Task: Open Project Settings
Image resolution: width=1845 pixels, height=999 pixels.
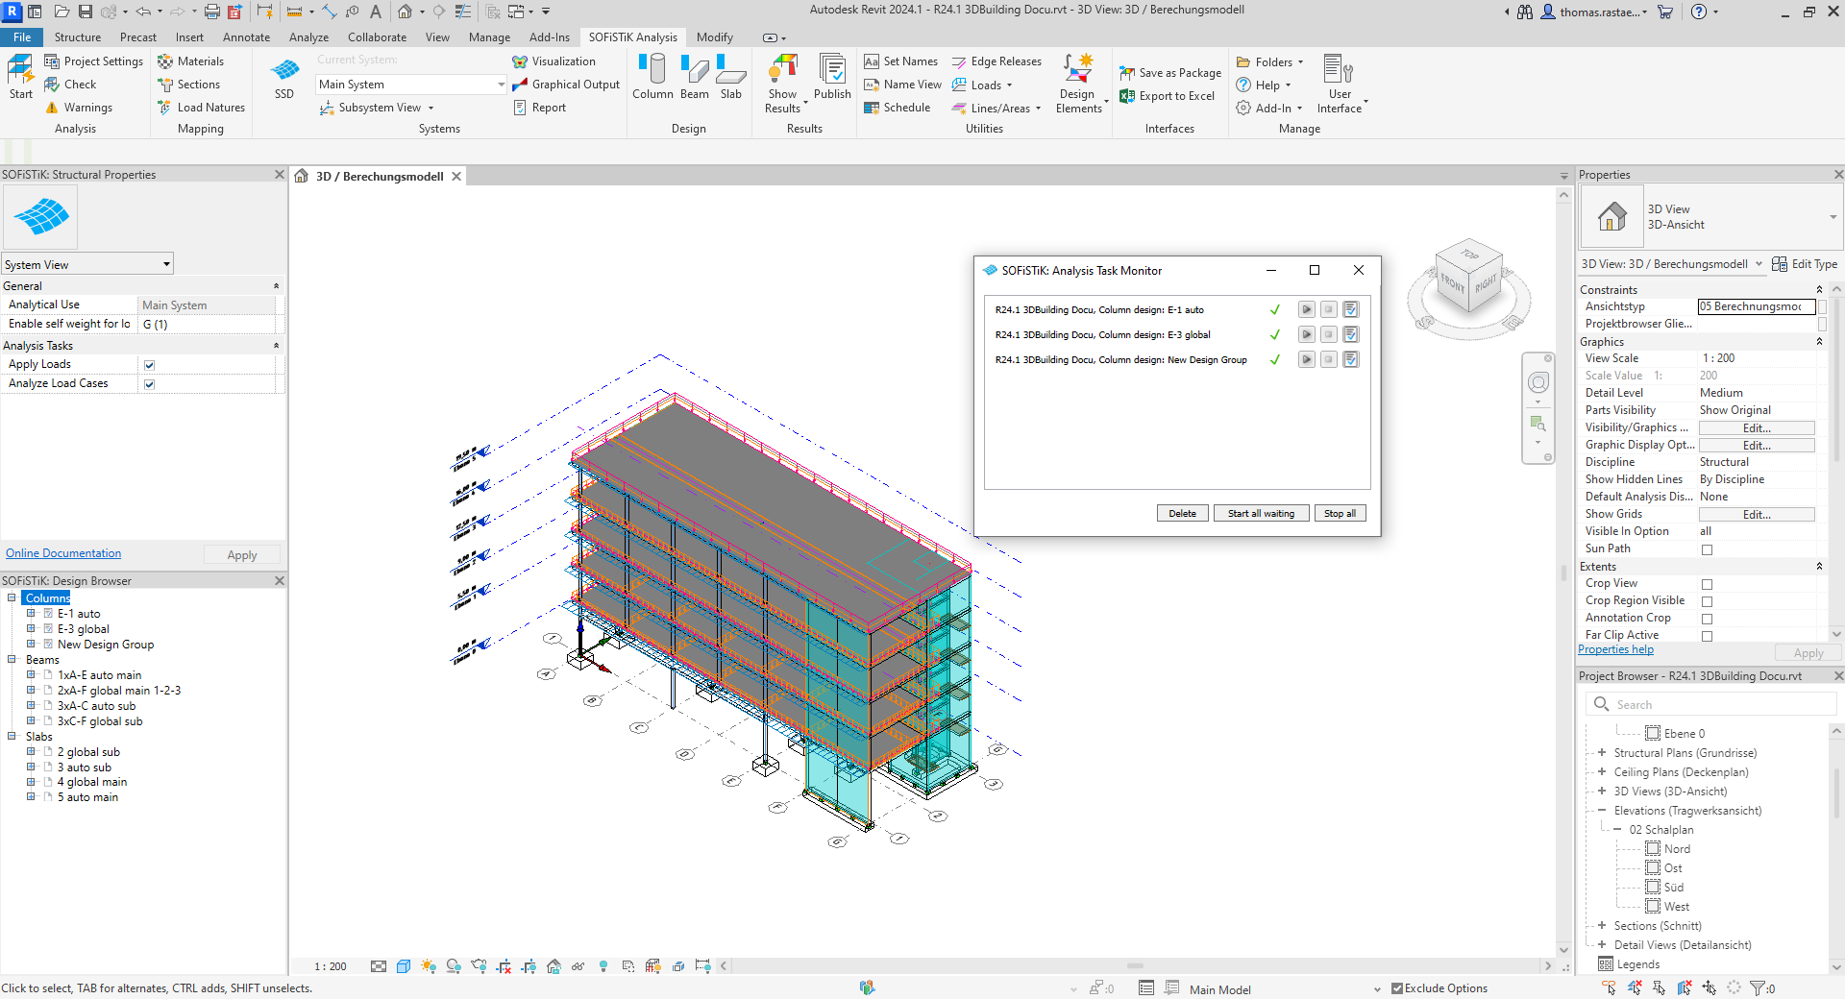Action: 93,61
